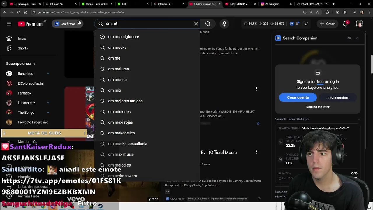Start voice search with the microphone icon

(224, 24)
